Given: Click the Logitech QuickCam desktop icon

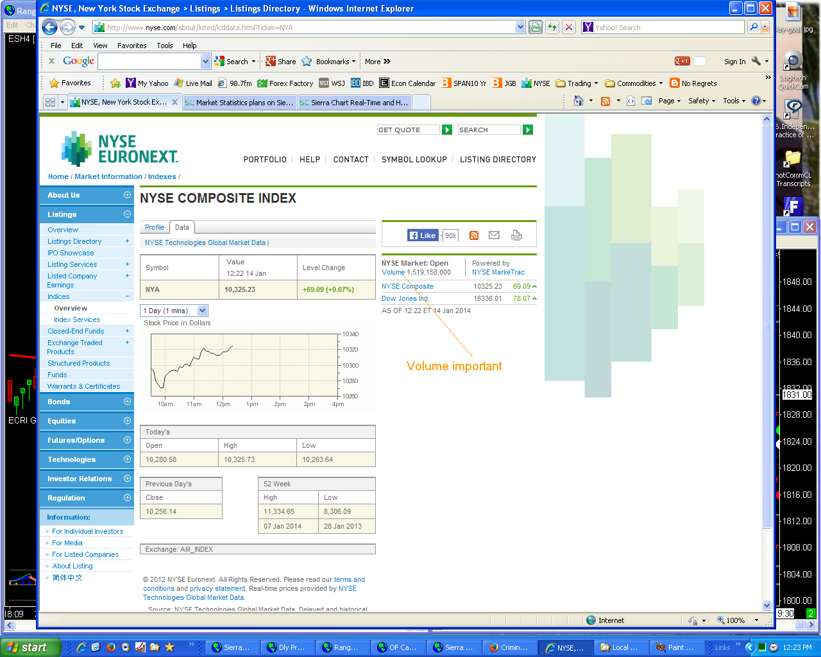Looking at the screenshot, I should point(793,72).
